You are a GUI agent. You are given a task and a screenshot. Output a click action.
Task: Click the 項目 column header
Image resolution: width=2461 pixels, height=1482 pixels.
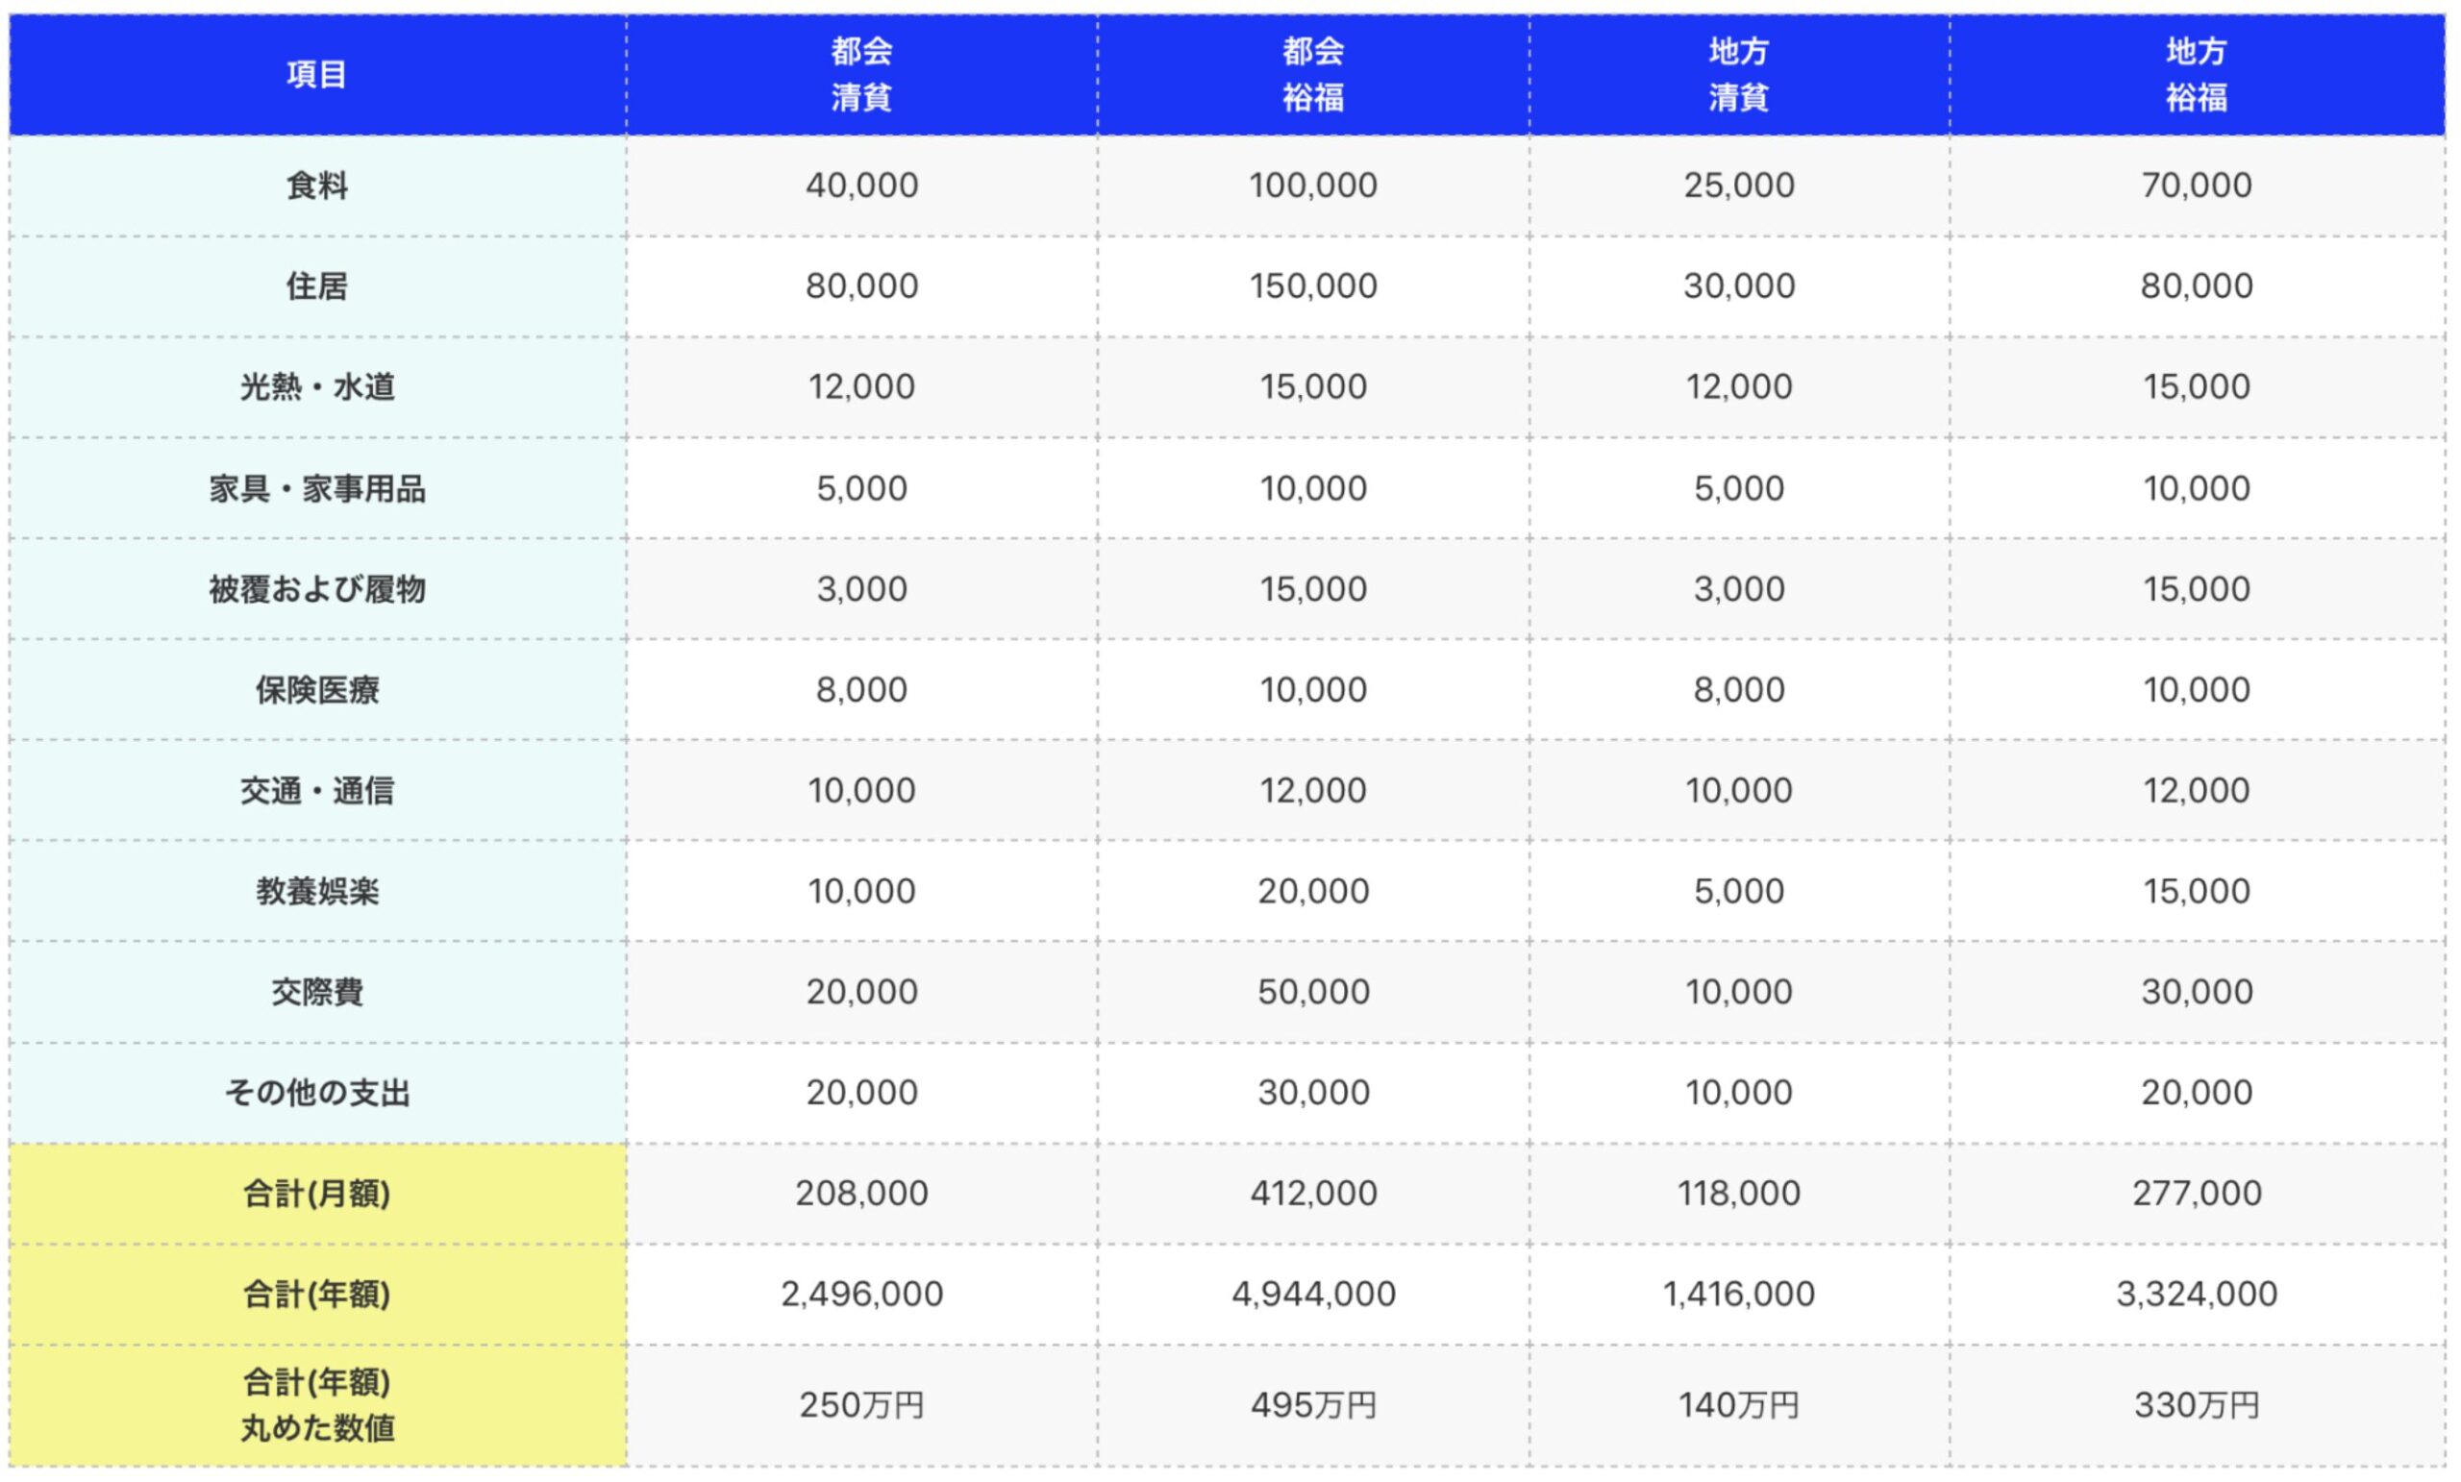[316, 74]
